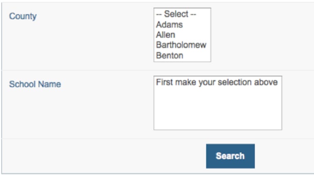Click blank row area right of Search button
The width and height of the screenshot is (314, 175).
tap(286, 156)
